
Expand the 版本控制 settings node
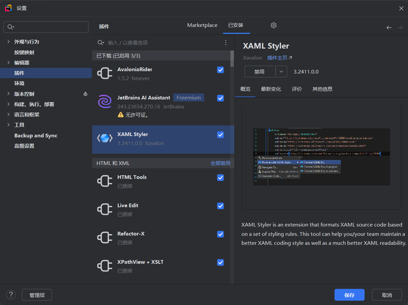[9, 94]
